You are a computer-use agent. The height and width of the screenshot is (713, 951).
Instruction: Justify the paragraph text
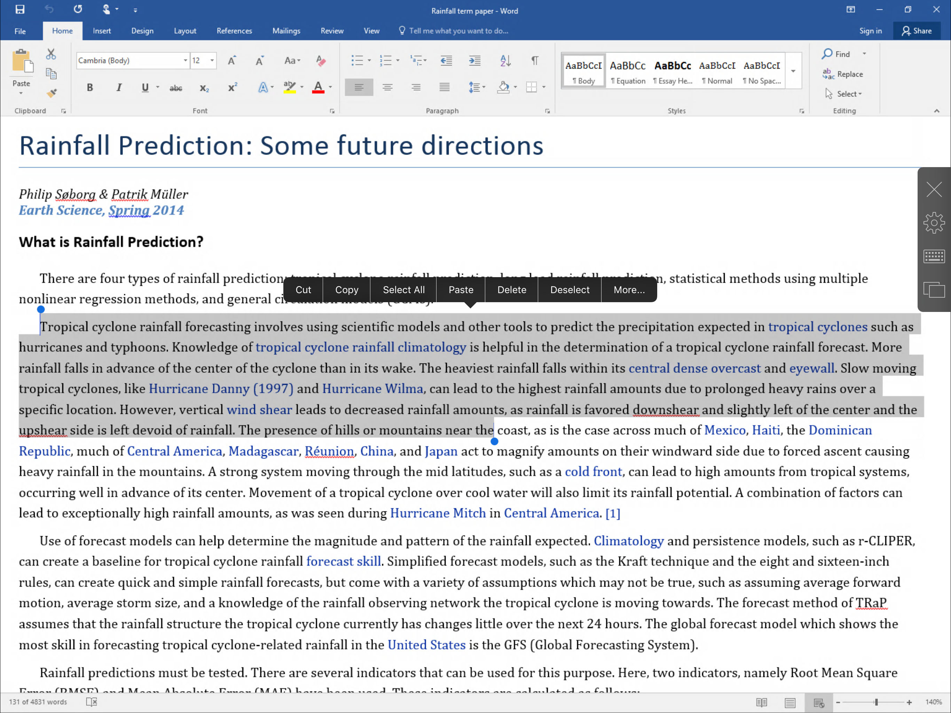pos(445,87)
